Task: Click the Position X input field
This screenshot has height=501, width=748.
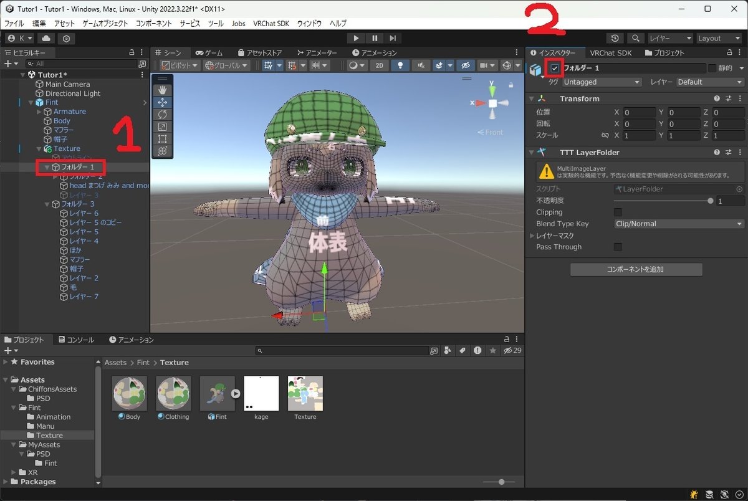Action: tap(639, 113)
